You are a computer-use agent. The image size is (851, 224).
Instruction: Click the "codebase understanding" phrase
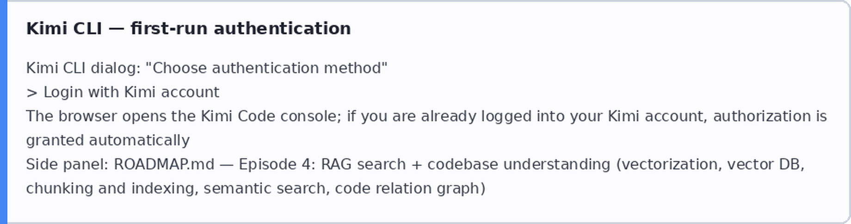click(x=519, y=165)
